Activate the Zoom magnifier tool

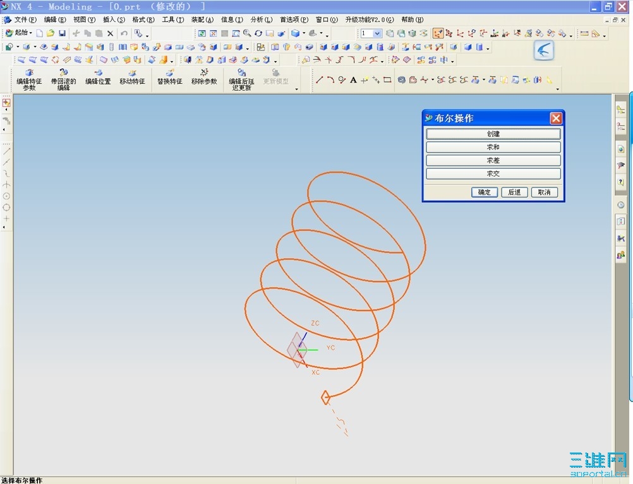pyautogui.click(x=247, y=33)
